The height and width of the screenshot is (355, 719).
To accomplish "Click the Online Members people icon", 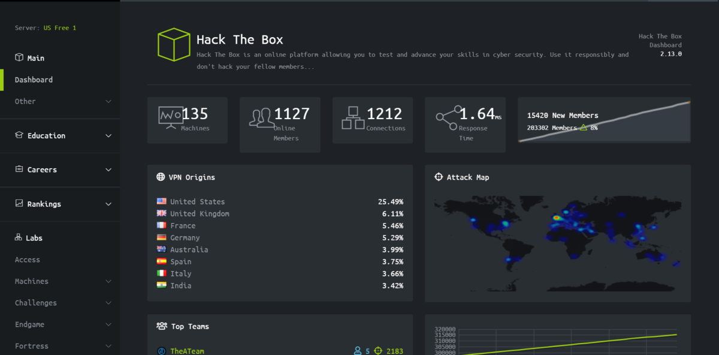I will point(262,117).
